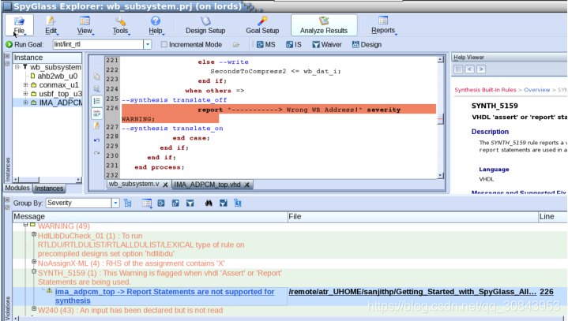This screenshot has height=321, width=568.
Task: Click the copy icon in editor sidebar
Action: [96, 77]
